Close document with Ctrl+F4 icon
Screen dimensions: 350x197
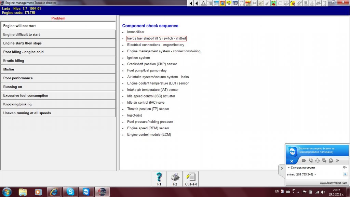pyautogui.click(x=191, y=179)
